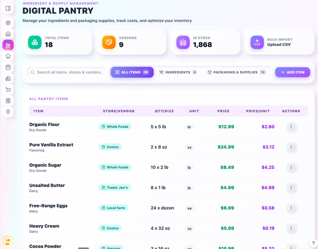Click the Price/Unit column header

258,111
